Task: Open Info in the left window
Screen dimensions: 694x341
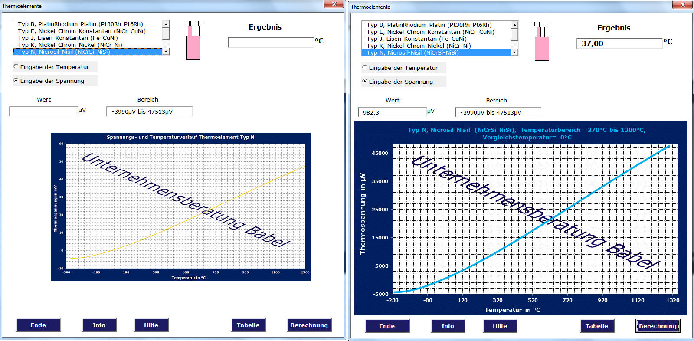Action: (99, 325)
